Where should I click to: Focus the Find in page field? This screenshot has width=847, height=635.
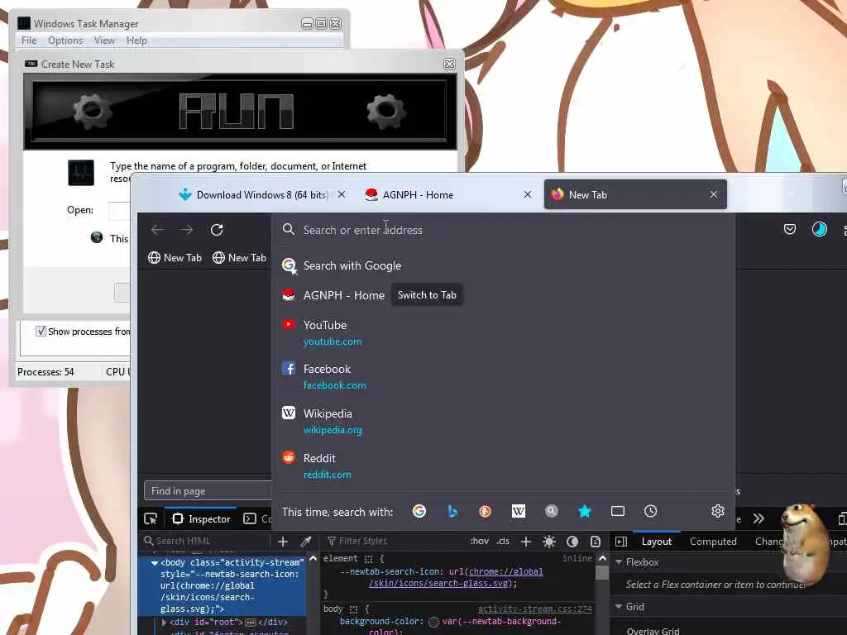208,491
